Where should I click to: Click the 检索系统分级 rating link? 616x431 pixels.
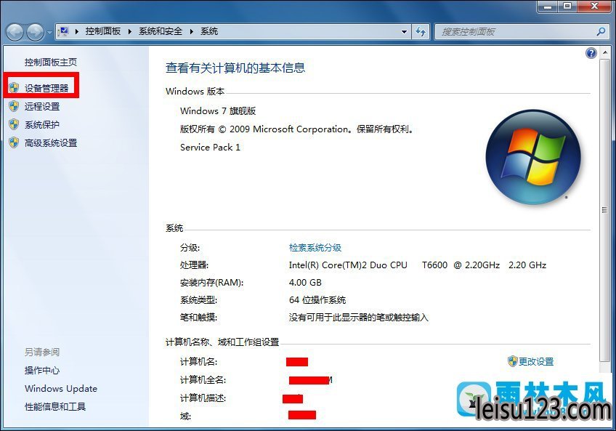tap(315, 248)
